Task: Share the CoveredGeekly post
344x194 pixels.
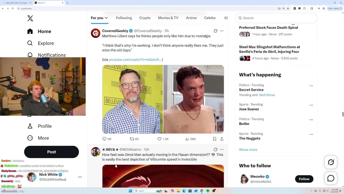Action: (222, 139)
